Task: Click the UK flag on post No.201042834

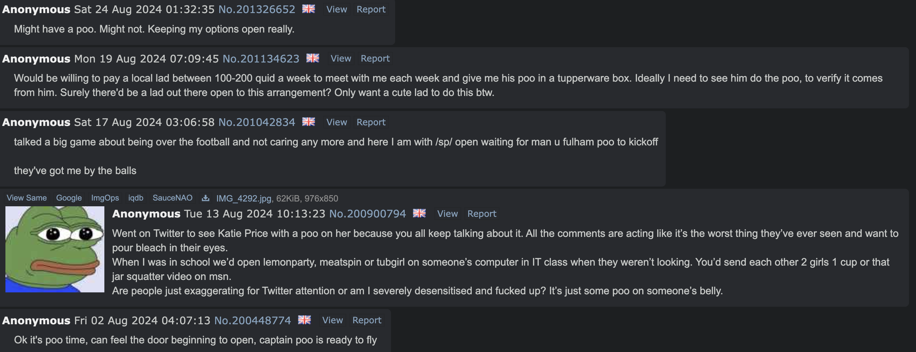Action: point(309,121)
